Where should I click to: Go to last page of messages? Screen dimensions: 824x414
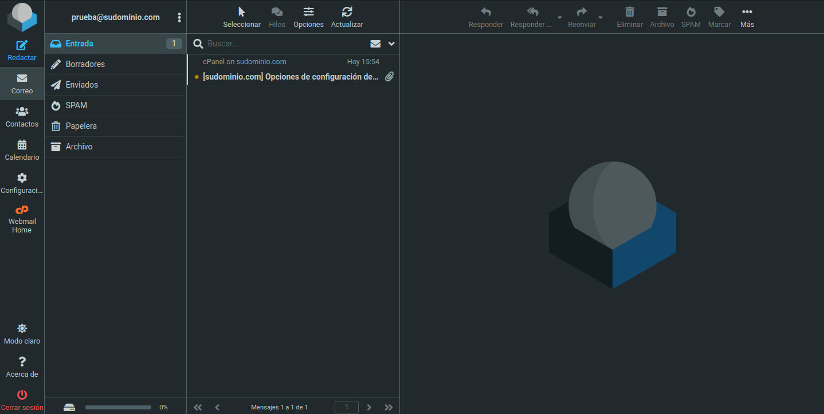click(389, 407)
